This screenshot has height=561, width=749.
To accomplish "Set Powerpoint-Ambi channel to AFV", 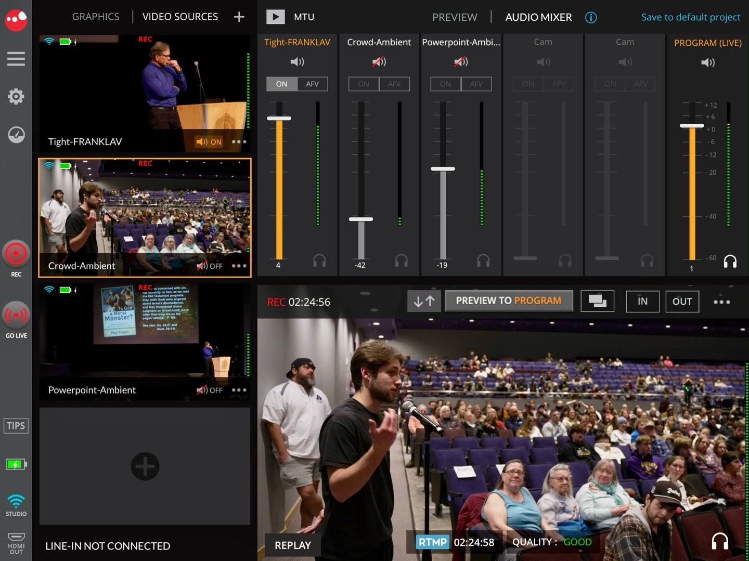I will click(x=476, y=84).
